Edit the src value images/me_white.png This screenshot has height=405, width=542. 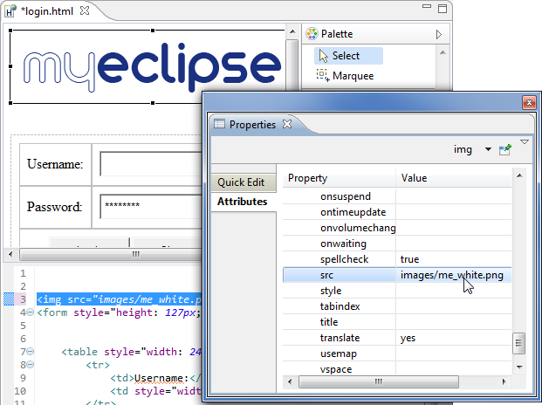tap(452, 275)
